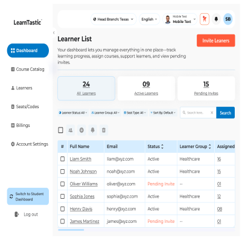Click the bell reminder icon in bulk toolbar

point(92,130)
